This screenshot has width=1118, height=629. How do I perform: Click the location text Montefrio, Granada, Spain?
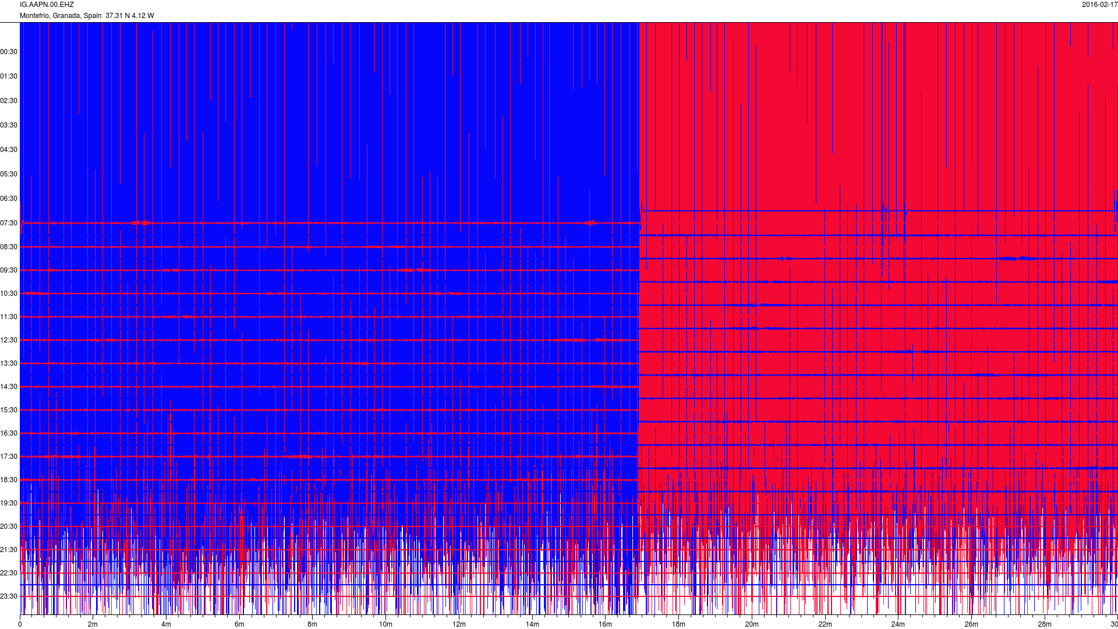(x=61, y=16)
